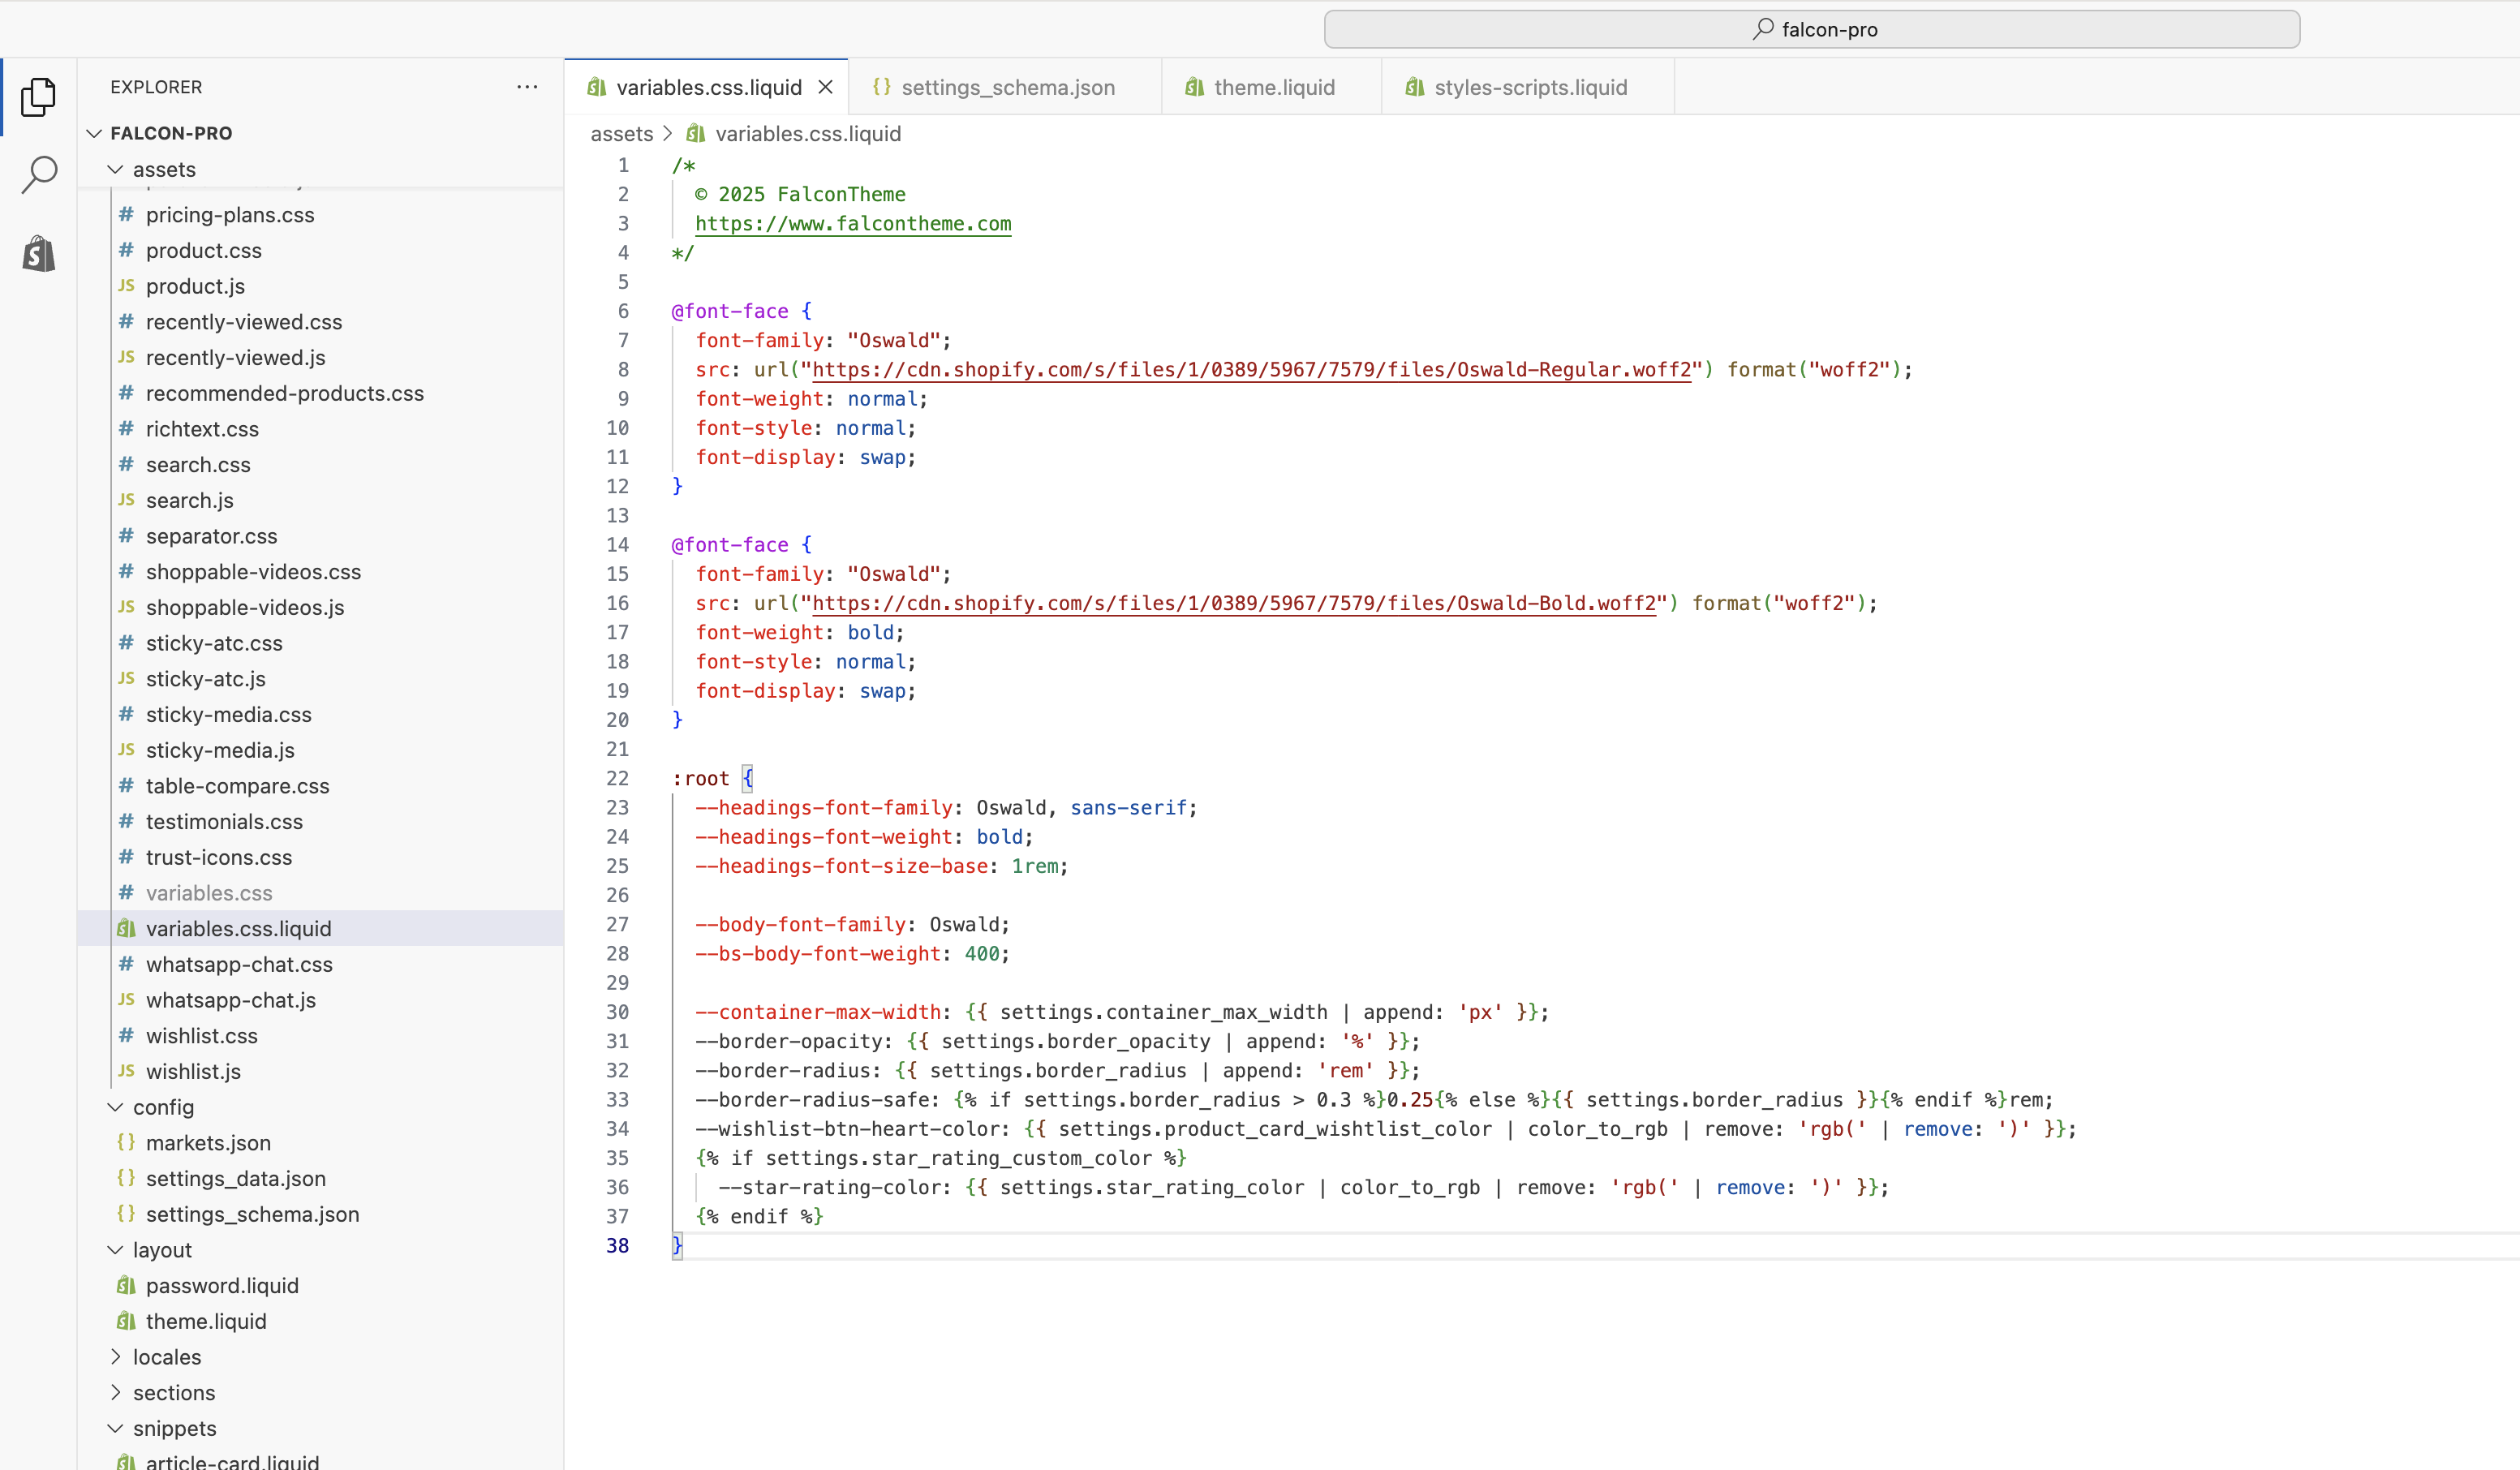Click JS icon beside wishlist.js
The height and width of the screenshot is (1470, 2520).
pyautogui.click(x=126, y=1071)
